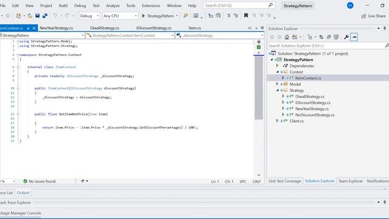This screenshot has width=389, height=219.
Task: Click the editor tab settings gear icon
Action: pos(262,28)
